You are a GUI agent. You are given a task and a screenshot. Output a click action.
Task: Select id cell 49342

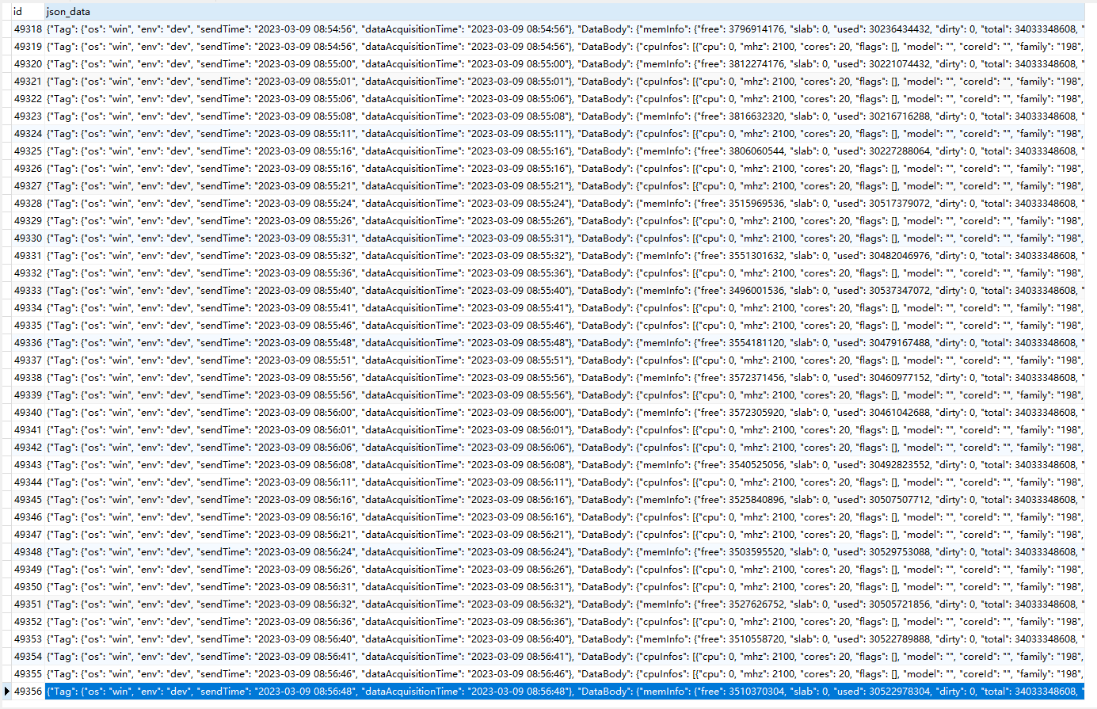tap(28, 448)
